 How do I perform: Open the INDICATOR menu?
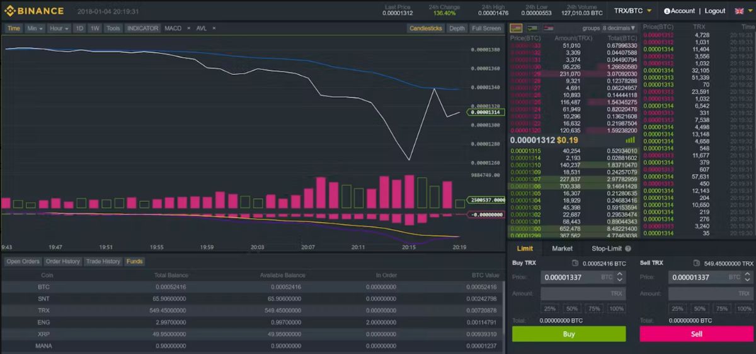click(142, 28)
